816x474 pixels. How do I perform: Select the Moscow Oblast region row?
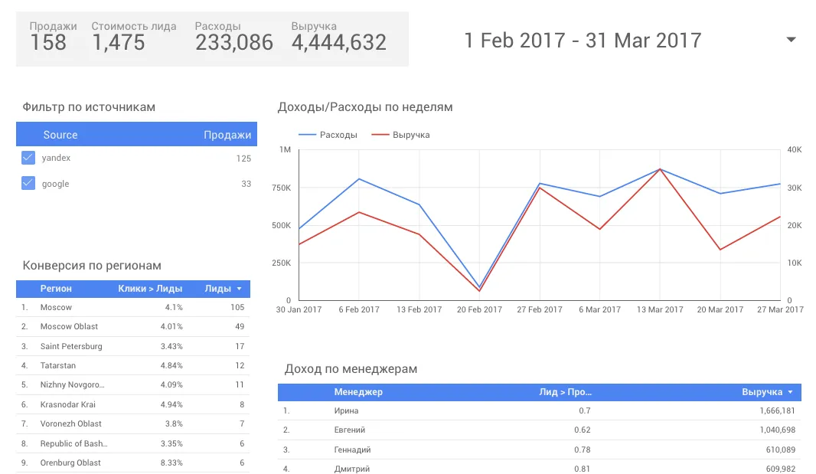132,326
